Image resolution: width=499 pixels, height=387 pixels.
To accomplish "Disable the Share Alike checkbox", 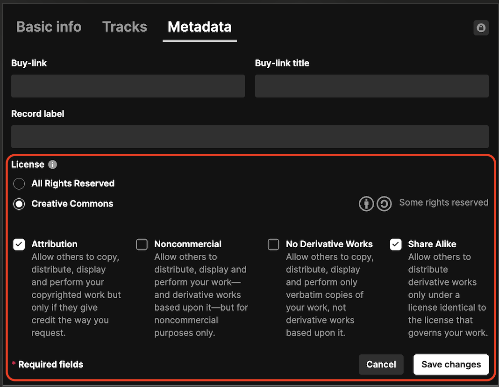I will [396, 244].
